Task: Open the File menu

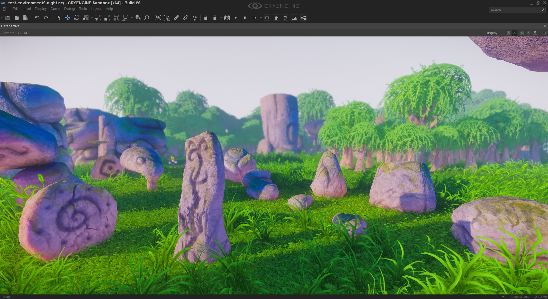Action: pyautogui.click(x=6, y=9)
